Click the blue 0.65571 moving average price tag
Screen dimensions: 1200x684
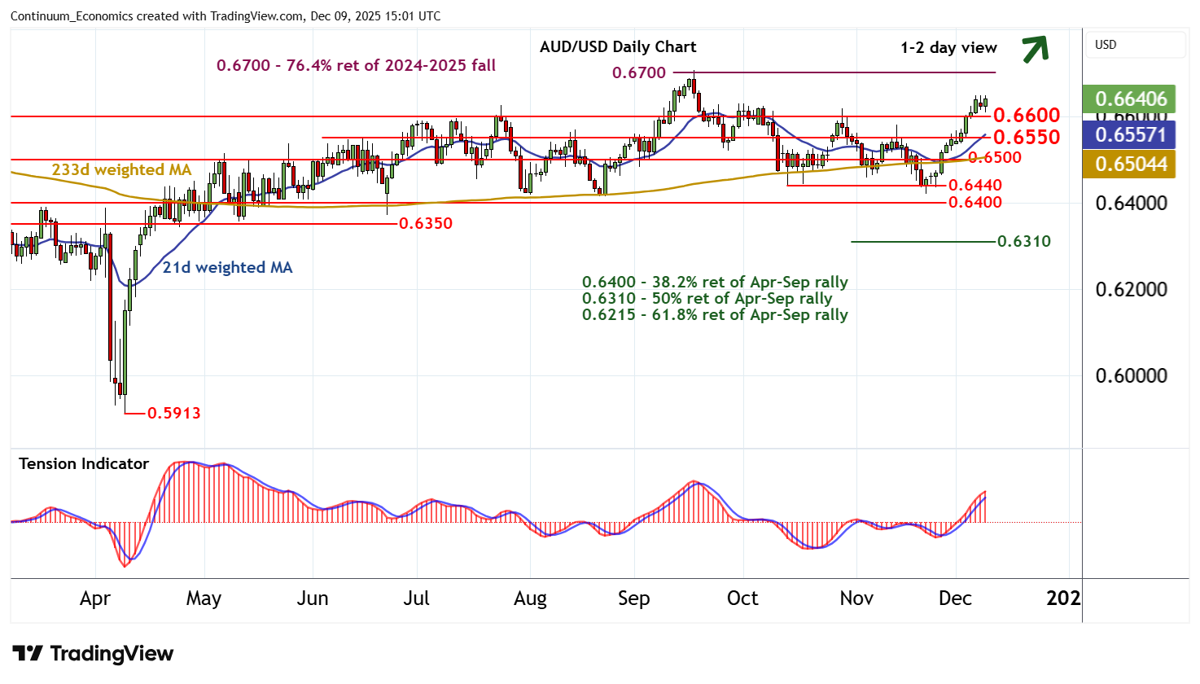click(1130, 134)
